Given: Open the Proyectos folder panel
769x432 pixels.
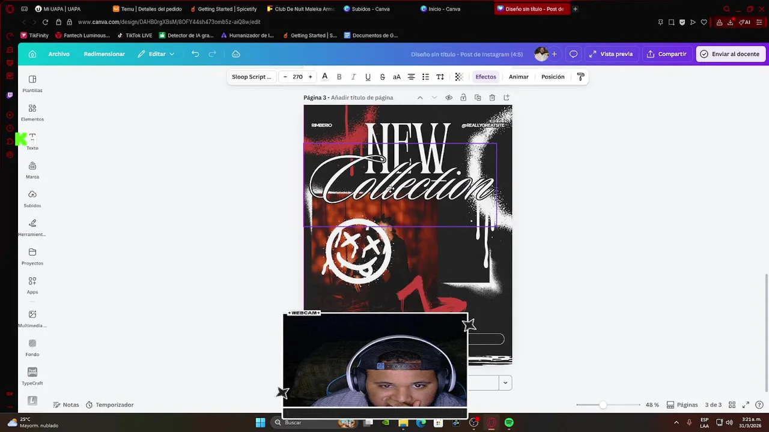Looking at the screenshot, I should 32,256.
